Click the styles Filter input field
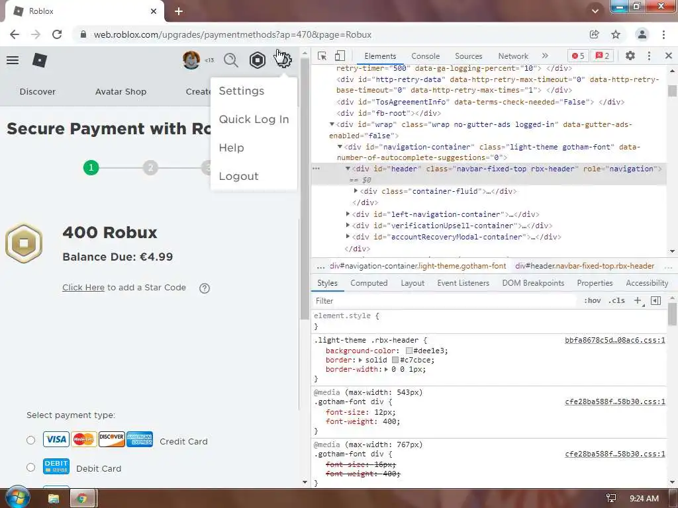This screenshot has height=508, width=678. 446,301
